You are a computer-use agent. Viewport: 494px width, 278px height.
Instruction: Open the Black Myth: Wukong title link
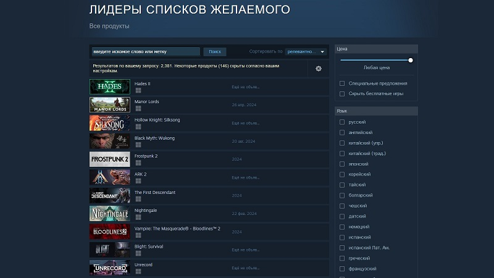(154, 138)
